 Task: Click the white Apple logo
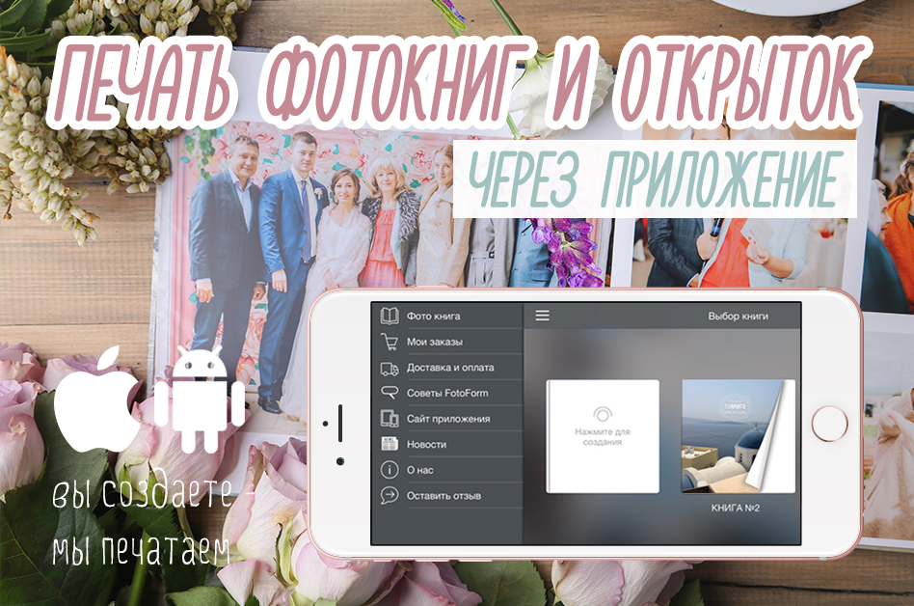pyautogui.click(x=96, y=398)
